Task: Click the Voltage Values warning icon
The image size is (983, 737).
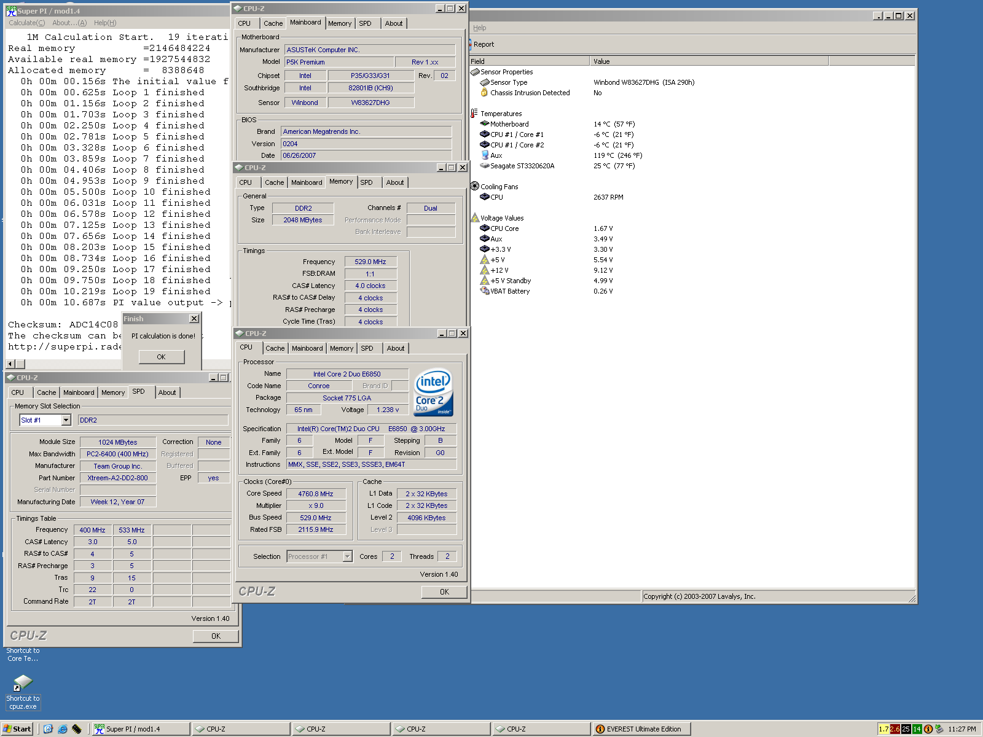Action: coord(474,217)
